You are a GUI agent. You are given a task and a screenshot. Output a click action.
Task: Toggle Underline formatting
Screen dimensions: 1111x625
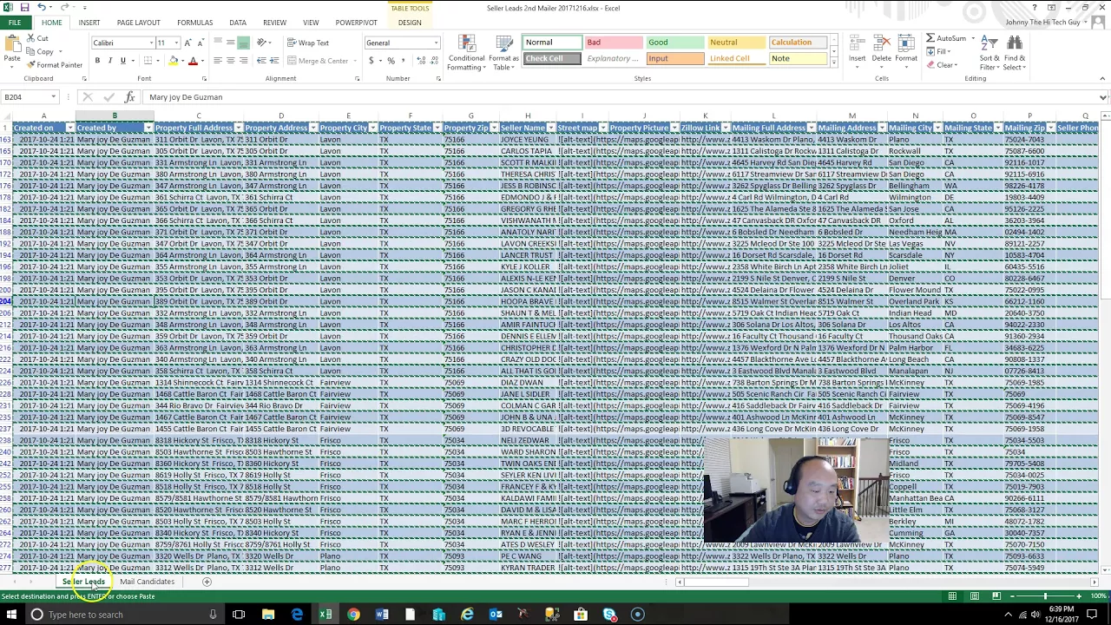click(x=122, y=61)
